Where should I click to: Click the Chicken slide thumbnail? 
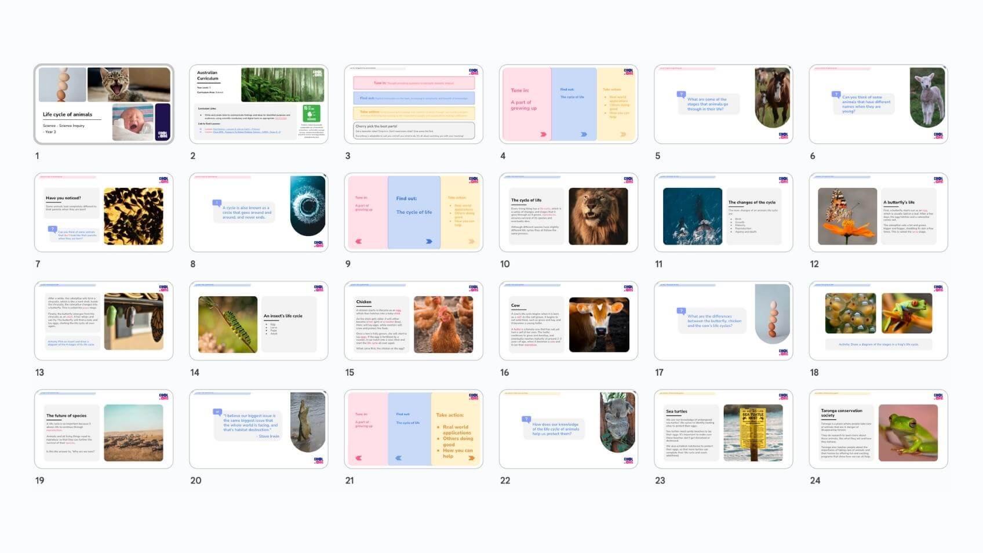tap(413, 321)
